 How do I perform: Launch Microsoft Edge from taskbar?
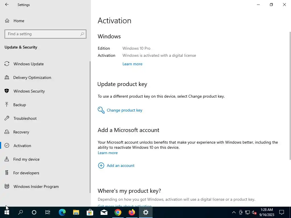62,212
